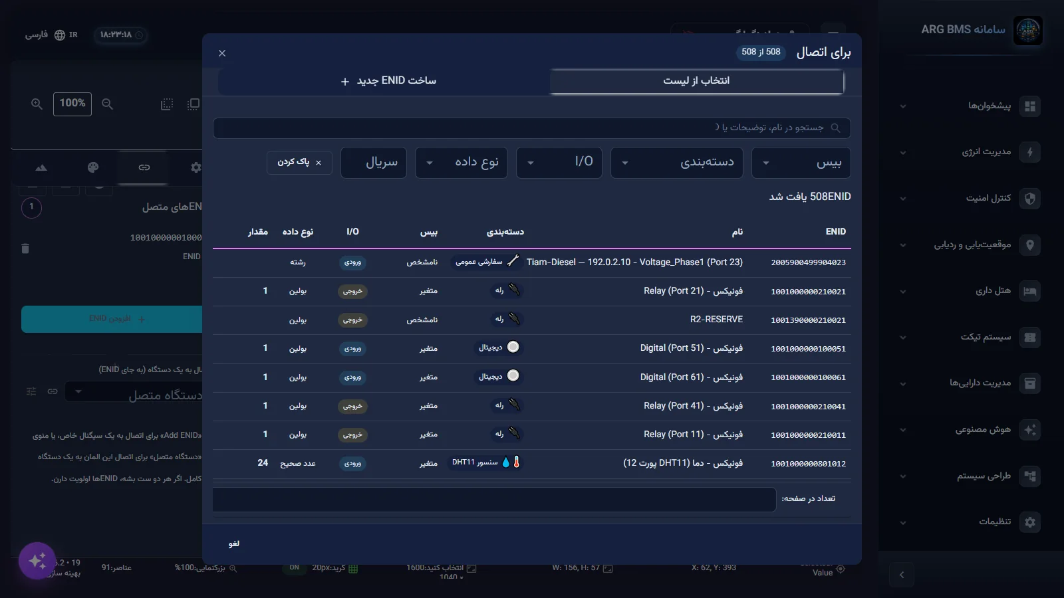Select the R2-RESERVE row
The width and height of the screenshot is (1064, 598).
point(531,320)
